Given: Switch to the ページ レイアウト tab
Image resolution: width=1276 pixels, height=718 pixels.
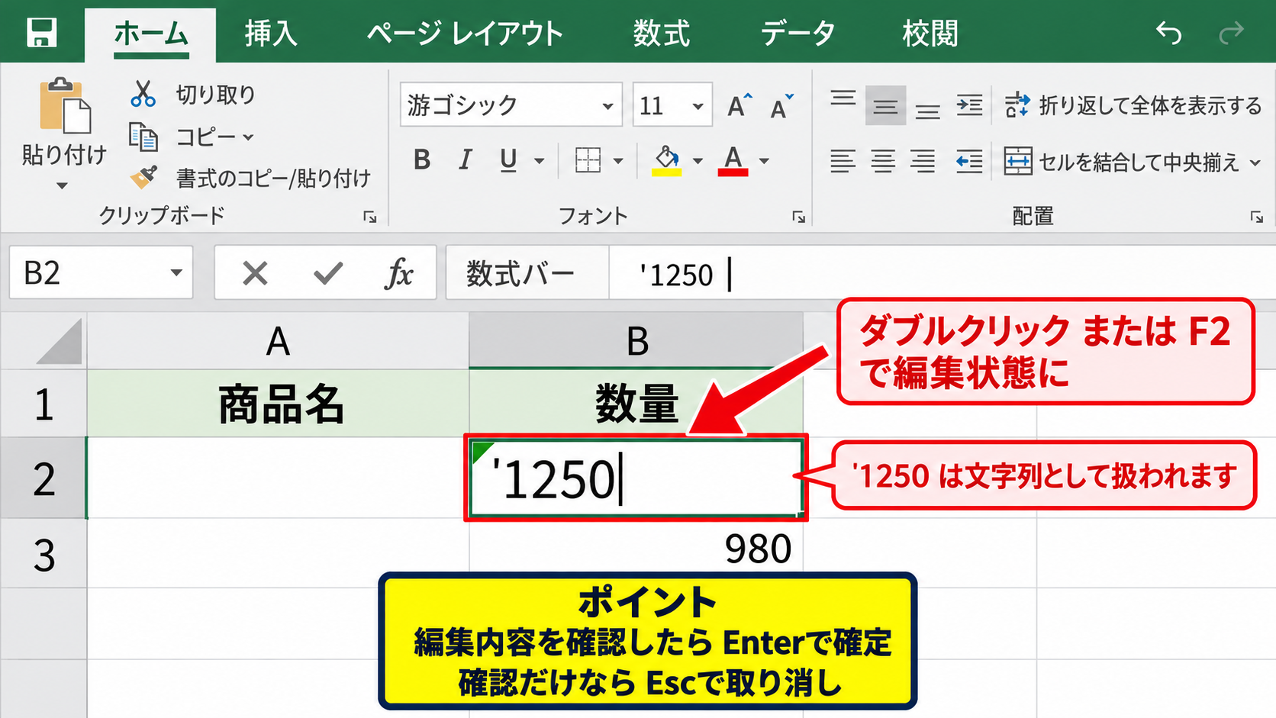Looking at the screenshot, I should (465, 34).
